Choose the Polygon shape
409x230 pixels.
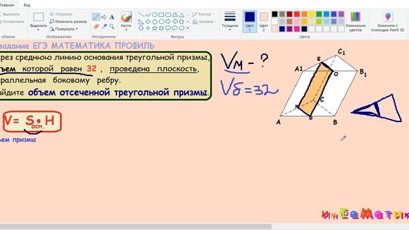click(174, 15)
